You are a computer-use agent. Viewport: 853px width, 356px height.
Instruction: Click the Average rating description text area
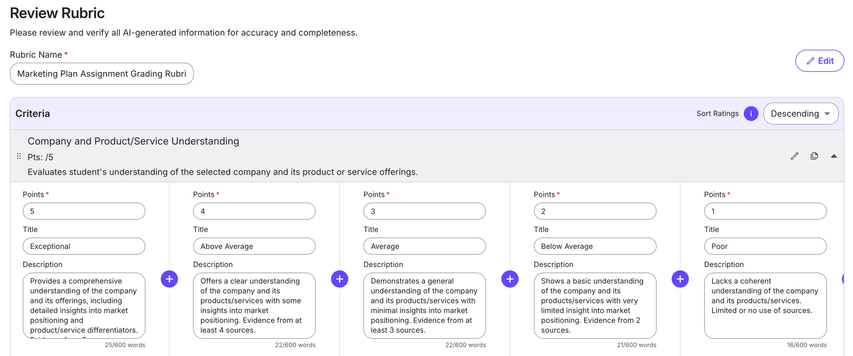[424, 306]
